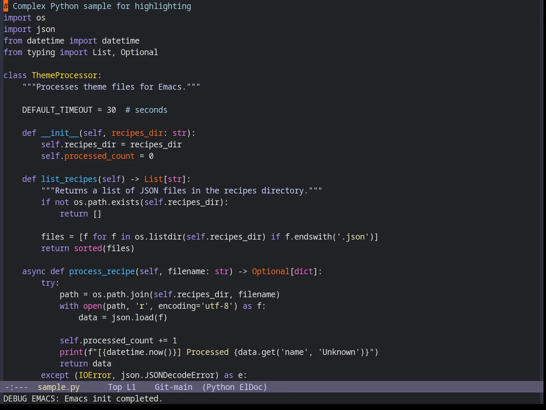Click the 'self.recipes_dir = recipes_dir' assignment
546x410 pixels.
[x=111, y=144]
